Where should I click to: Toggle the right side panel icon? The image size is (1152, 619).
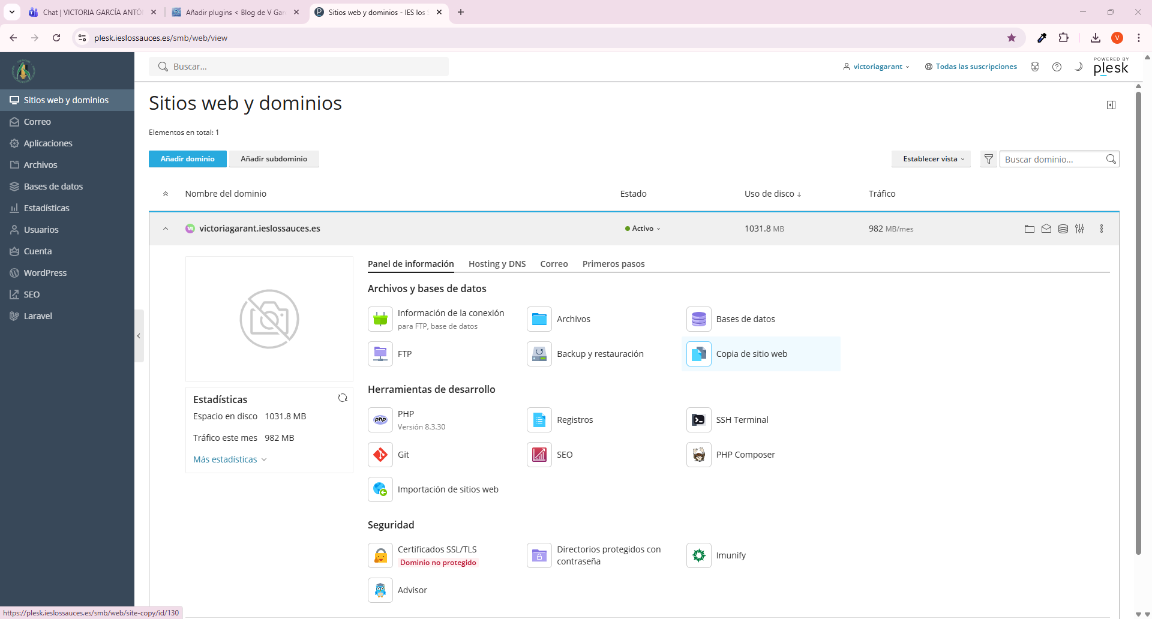coord(1111,105)
